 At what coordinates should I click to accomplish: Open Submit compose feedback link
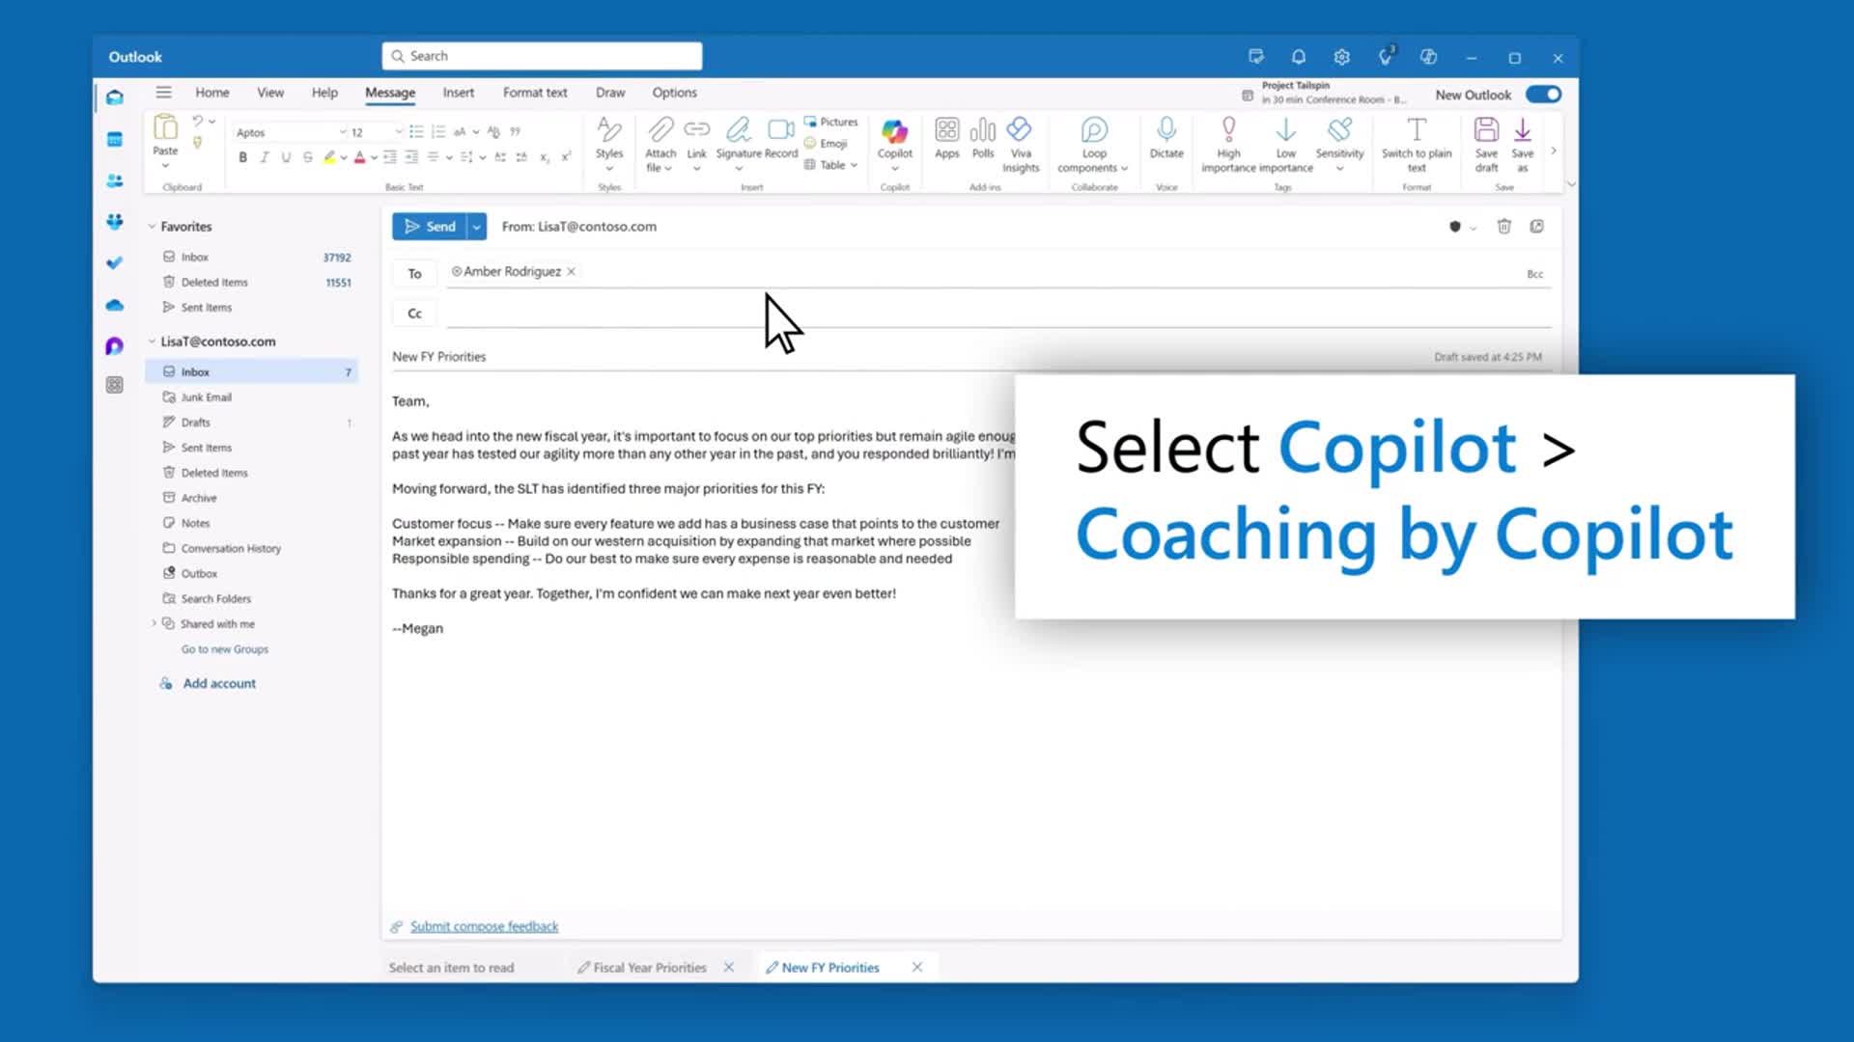(x=484, y=926)
